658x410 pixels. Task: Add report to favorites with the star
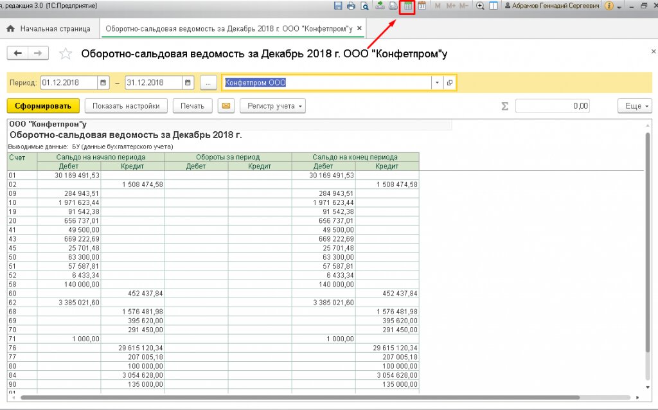point(66,53)
